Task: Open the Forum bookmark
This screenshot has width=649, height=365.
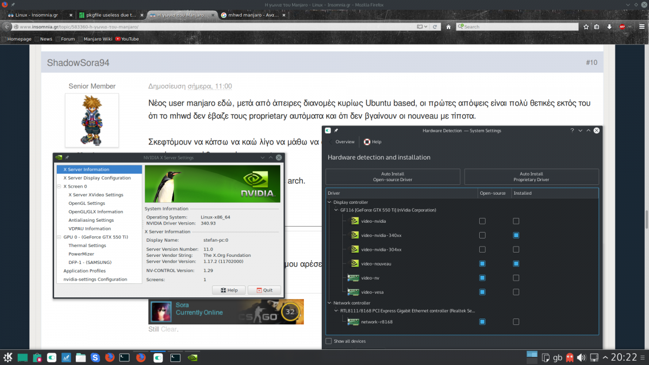Action: (65, 39)
